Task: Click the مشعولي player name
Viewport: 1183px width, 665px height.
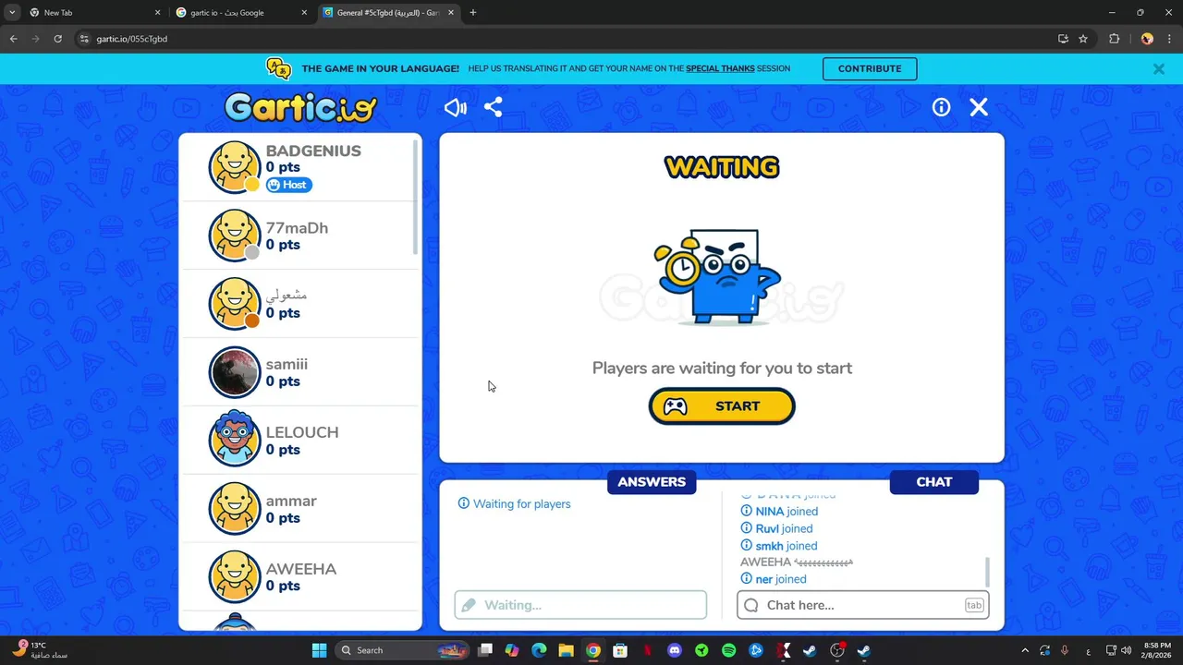Action: [x=287, y=296]
